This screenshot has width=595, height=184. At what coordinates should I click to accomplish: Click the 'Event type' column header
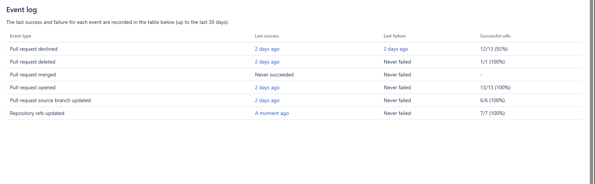[20, 36]
